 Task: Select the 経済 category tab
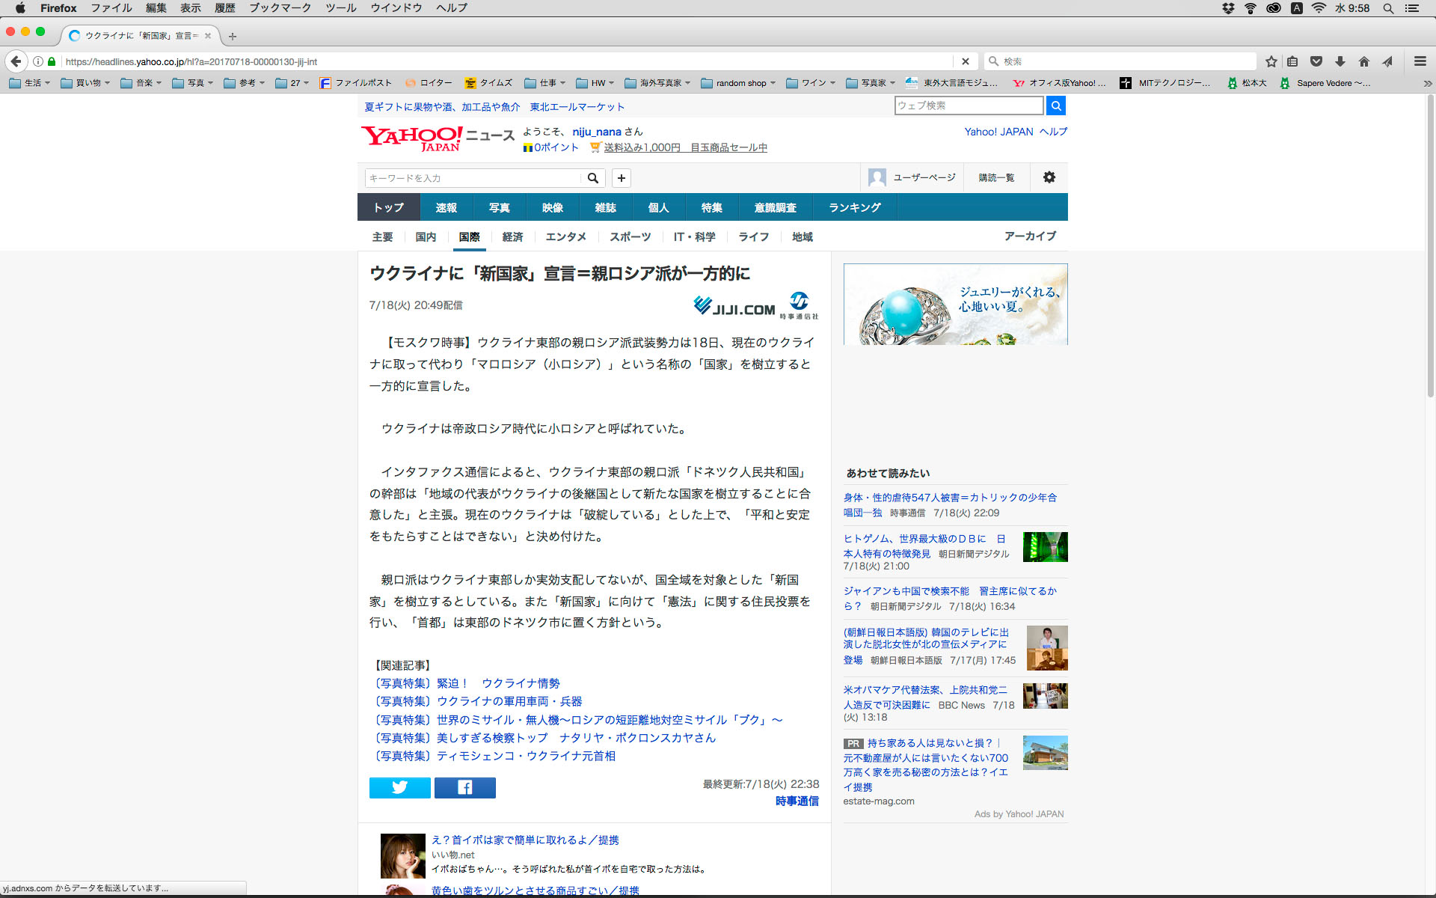(x=512, y=237)
